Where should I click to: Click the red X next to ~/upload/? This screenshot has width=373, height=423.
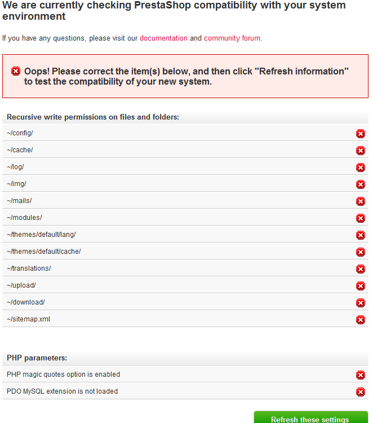point(361,286)
